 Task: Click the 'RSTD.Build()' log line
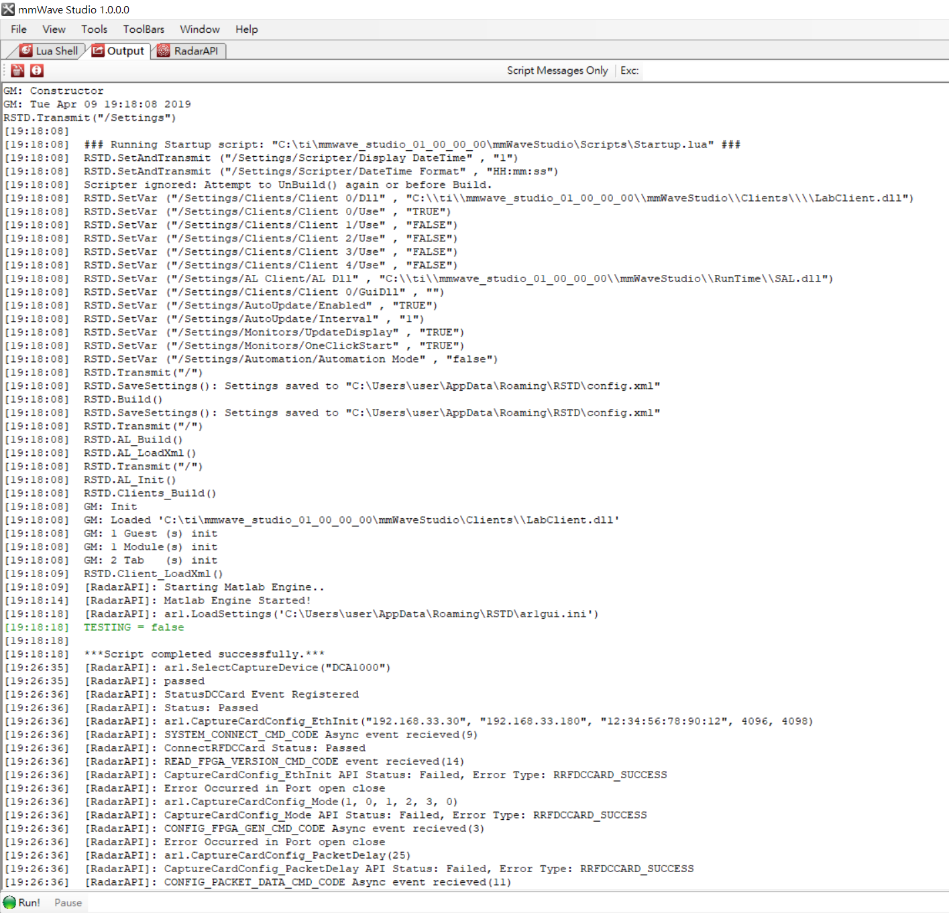click(x=84, y=399)
